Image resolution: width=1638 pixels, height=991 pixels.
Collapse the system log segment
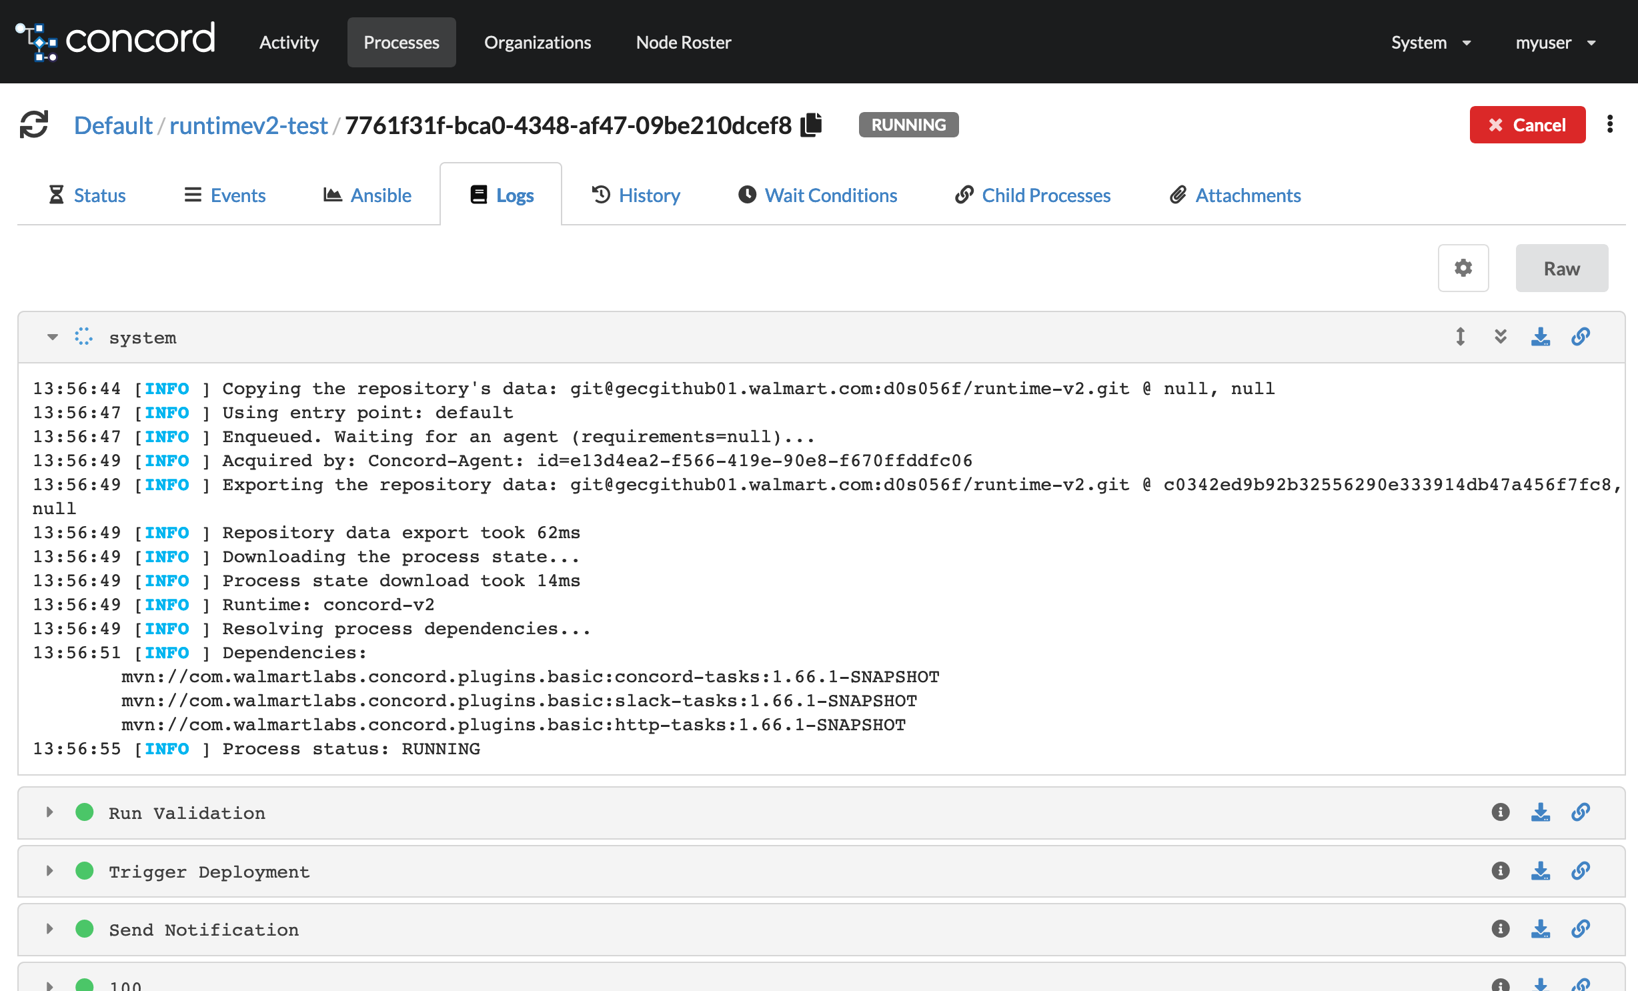pyautogui.click(x=51, y=337)
